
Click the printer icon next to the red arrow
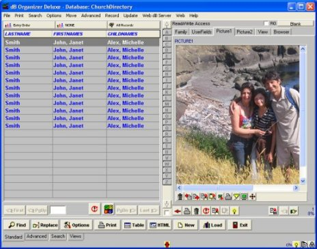point(187,211)
